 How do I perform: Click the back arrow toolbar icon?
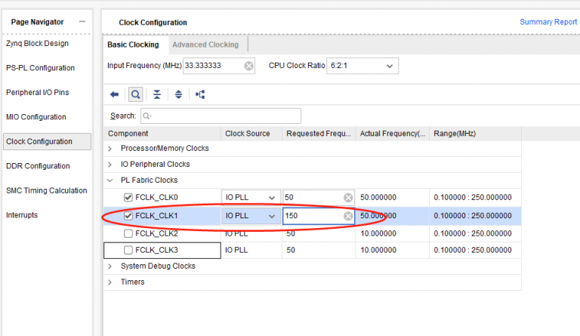(115, 94)
